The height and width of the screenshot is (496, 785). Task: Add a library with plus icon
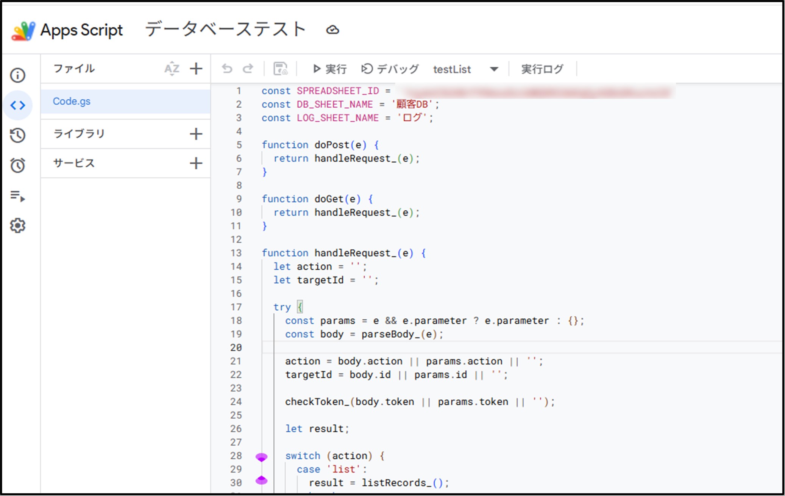click(196, 134)
